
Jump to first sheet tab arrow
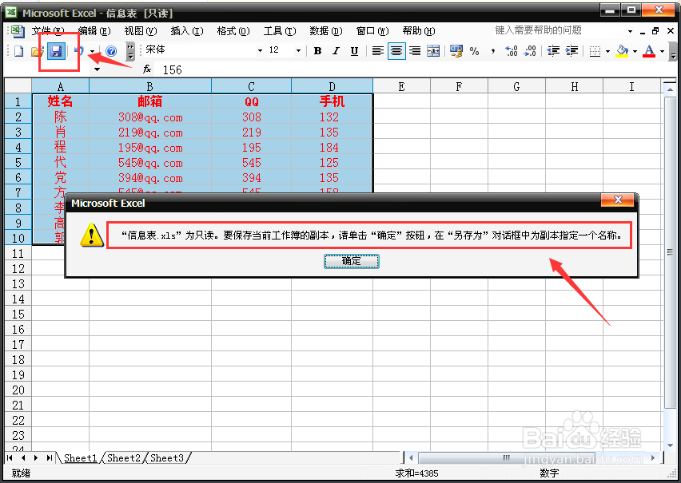pyautogui.click(x=10, y=457)
